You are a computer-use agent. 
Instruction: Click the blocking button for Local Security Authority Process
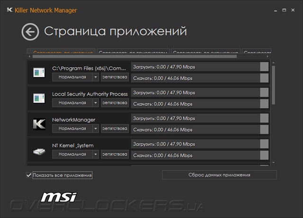[115, 103]
